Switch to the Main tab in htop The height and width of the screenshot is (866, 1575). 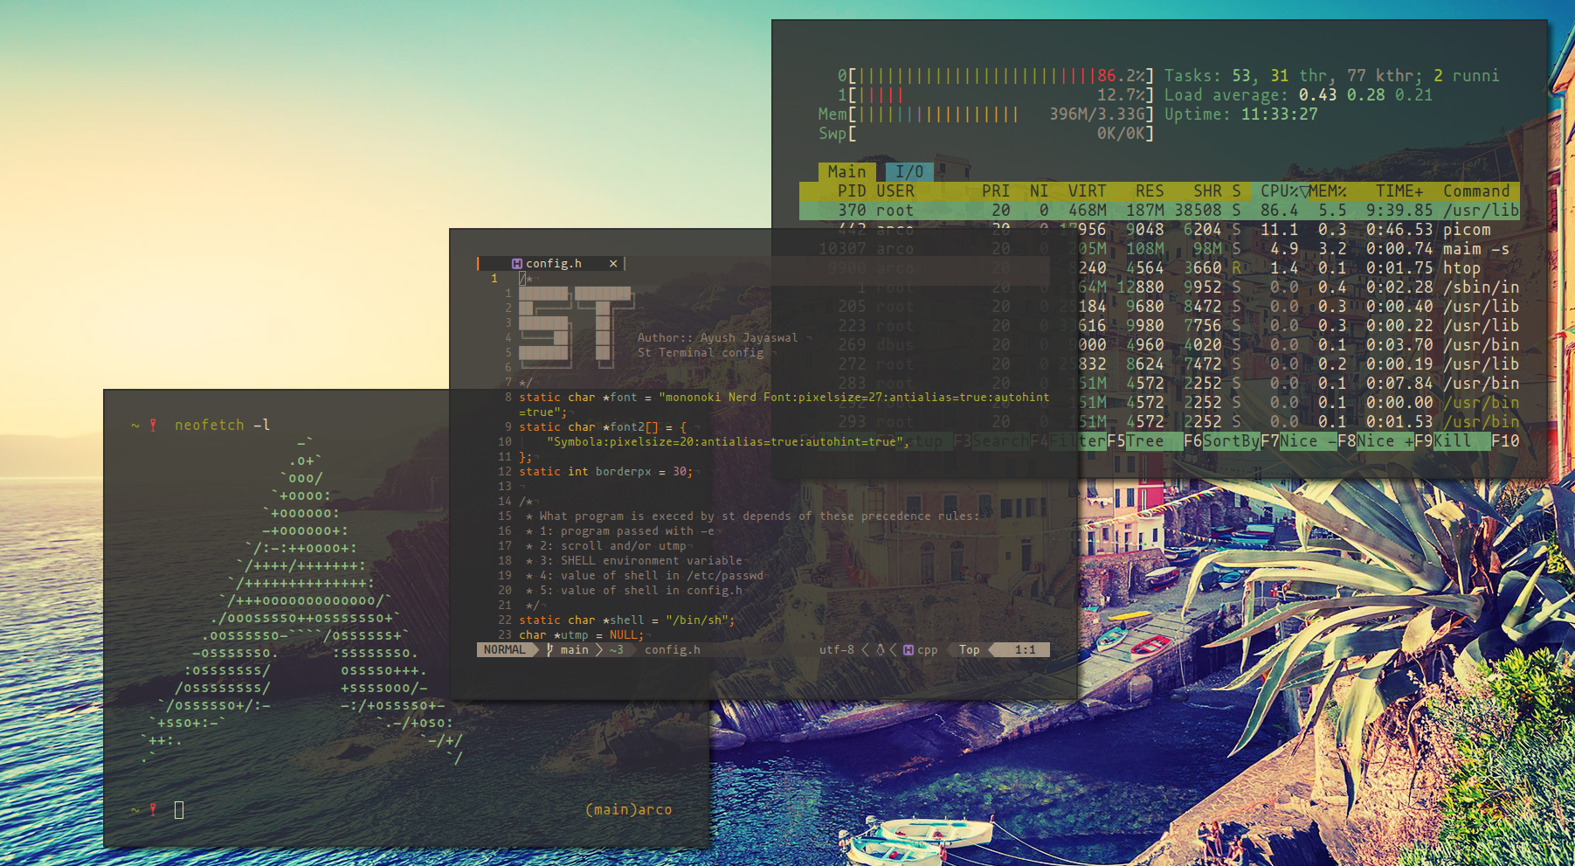coord(846,172)
